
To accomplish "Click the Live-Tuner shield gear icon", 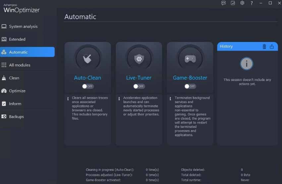I will [x=139, y=59].
